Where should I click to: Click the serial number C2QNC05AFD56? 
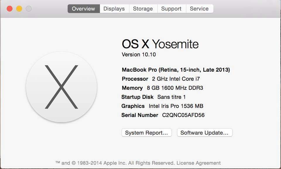click(183, 115)
